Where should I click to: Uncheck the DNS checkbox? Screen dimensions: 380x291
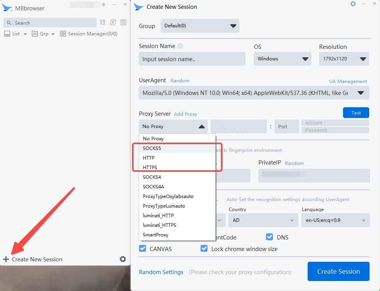[x=270, y=237]
